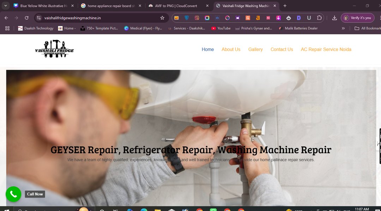381x211 pixels.
Task: Click the Verify it's you profile button
Action: point(357,18)
